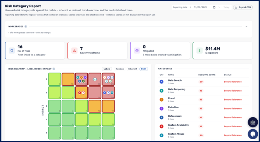
Task: Toggle the Labels option on the heatmap
Action: [x=107, y=69]
